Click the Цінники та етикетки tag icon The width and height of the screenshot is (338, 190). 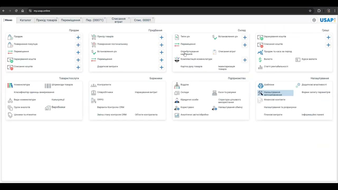[x=10, y=115]
